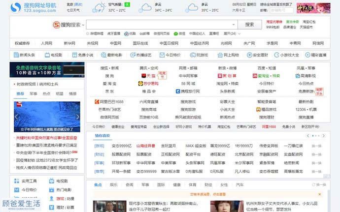Click the Suning 苏宁易购 lion icon
This screenshot has width=340, height=212.
pyautogui.click(x=140, y=84)
